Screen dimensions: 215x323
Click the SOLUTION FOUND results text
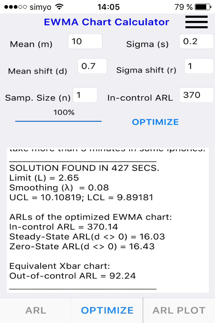(x=84, y=168)
